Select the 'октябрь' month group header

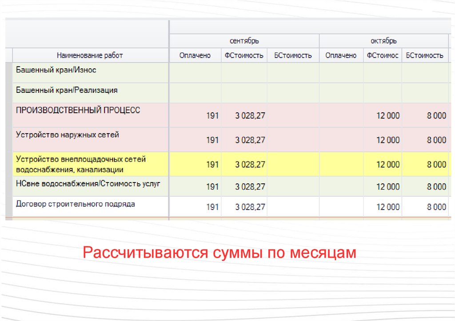[x=383, y=41]
